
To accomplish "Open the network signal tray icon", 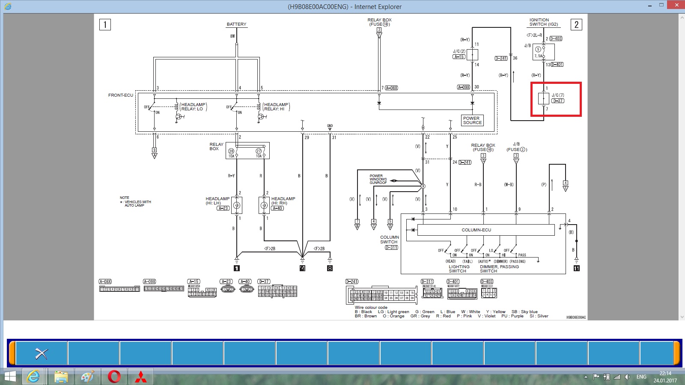I will [x=617, y=377].
